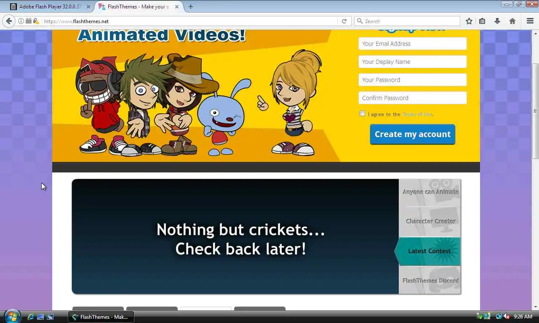539x323 pixels.
Task: Select the FlashThemes browser tab
Action: 139,7
